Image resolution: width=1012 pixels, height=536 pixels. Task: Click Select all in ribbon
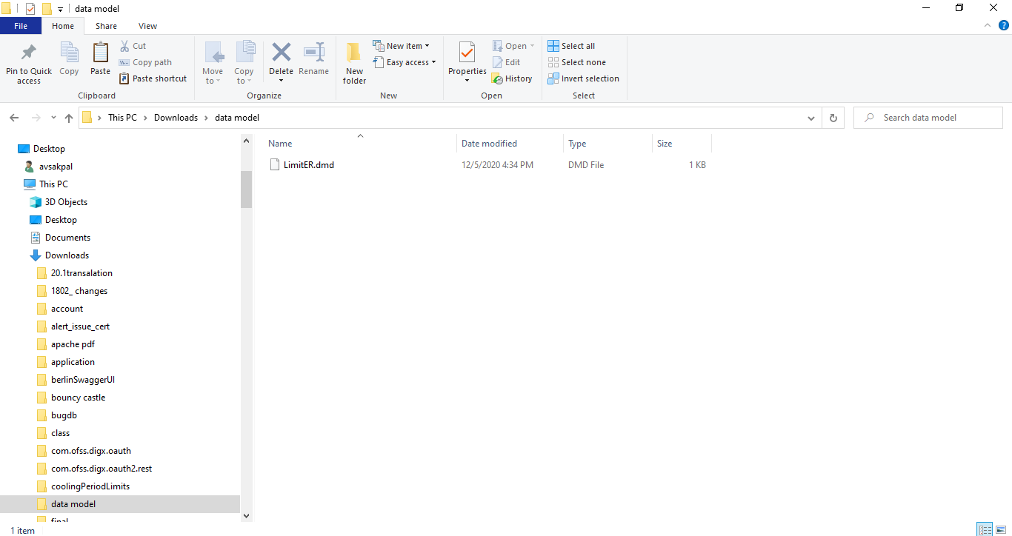(571, 46)
